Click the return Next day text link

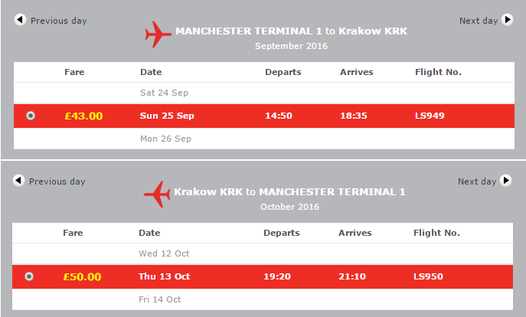click(x=477, y=181)
